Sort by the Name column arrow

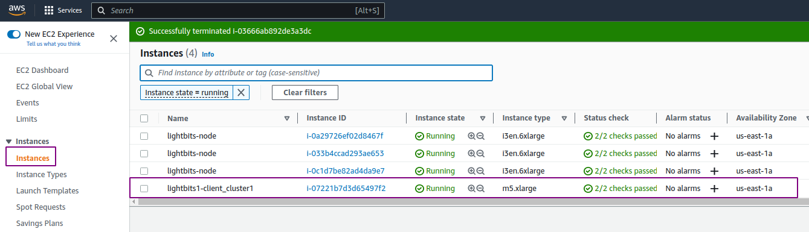point(287,119)
